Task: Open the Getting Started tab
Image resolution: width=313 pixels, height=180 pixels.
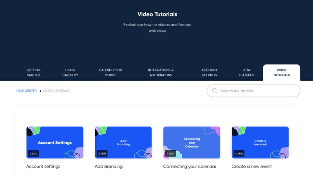Action: 33,73
